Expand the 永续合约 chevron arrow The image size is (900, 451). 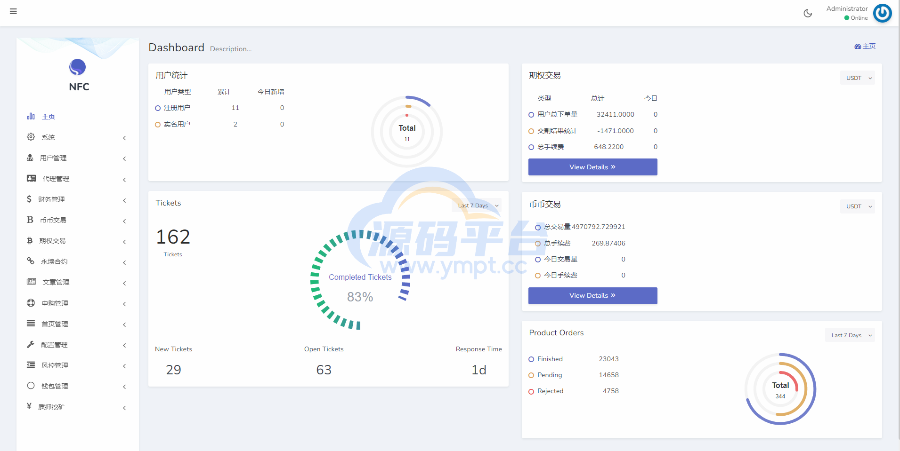click(x=124, y=262)
